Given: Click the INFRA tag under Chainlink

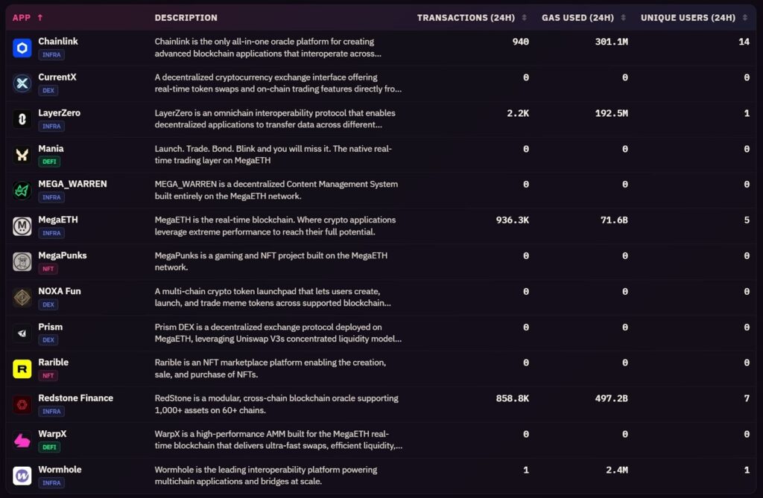Looking at the screenshot, I should (51, 54).
